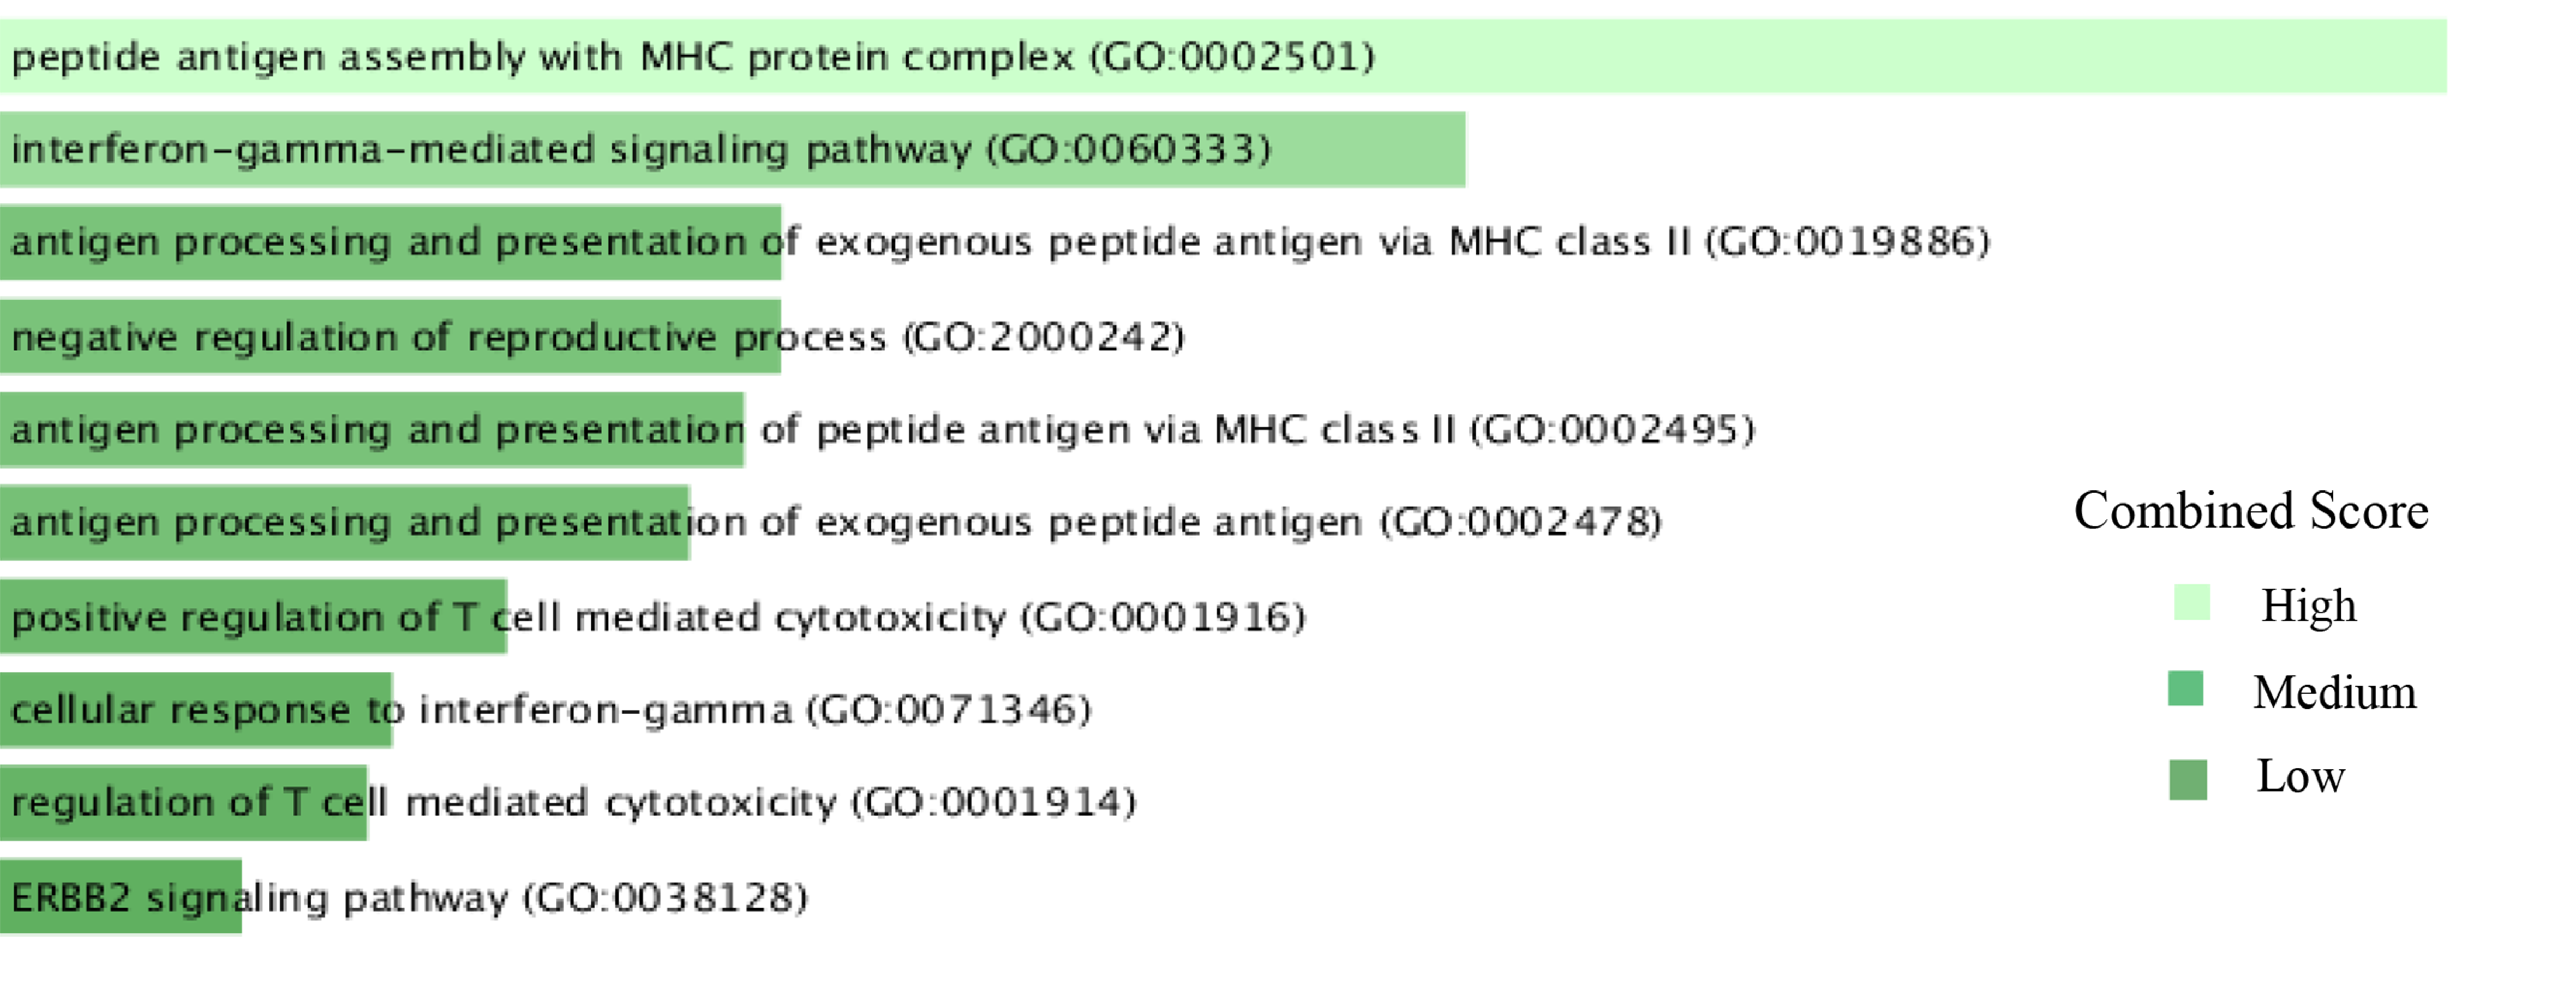2576x982 pixels.
Task: Click the Combined Score legend title
Action: click(x=2251, y=511)
